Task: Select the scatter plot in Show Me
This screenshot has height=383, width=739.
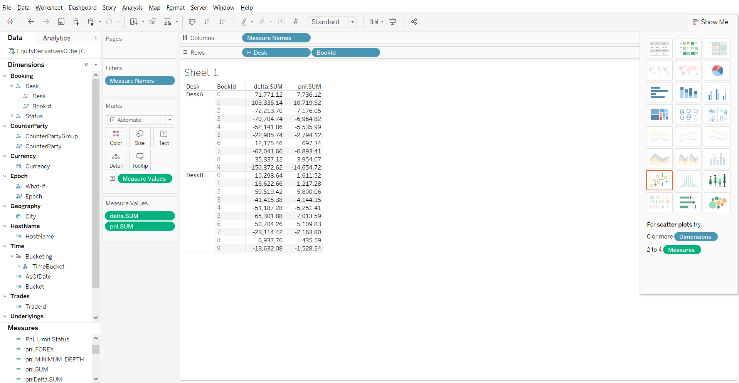Action: [659, 180]
